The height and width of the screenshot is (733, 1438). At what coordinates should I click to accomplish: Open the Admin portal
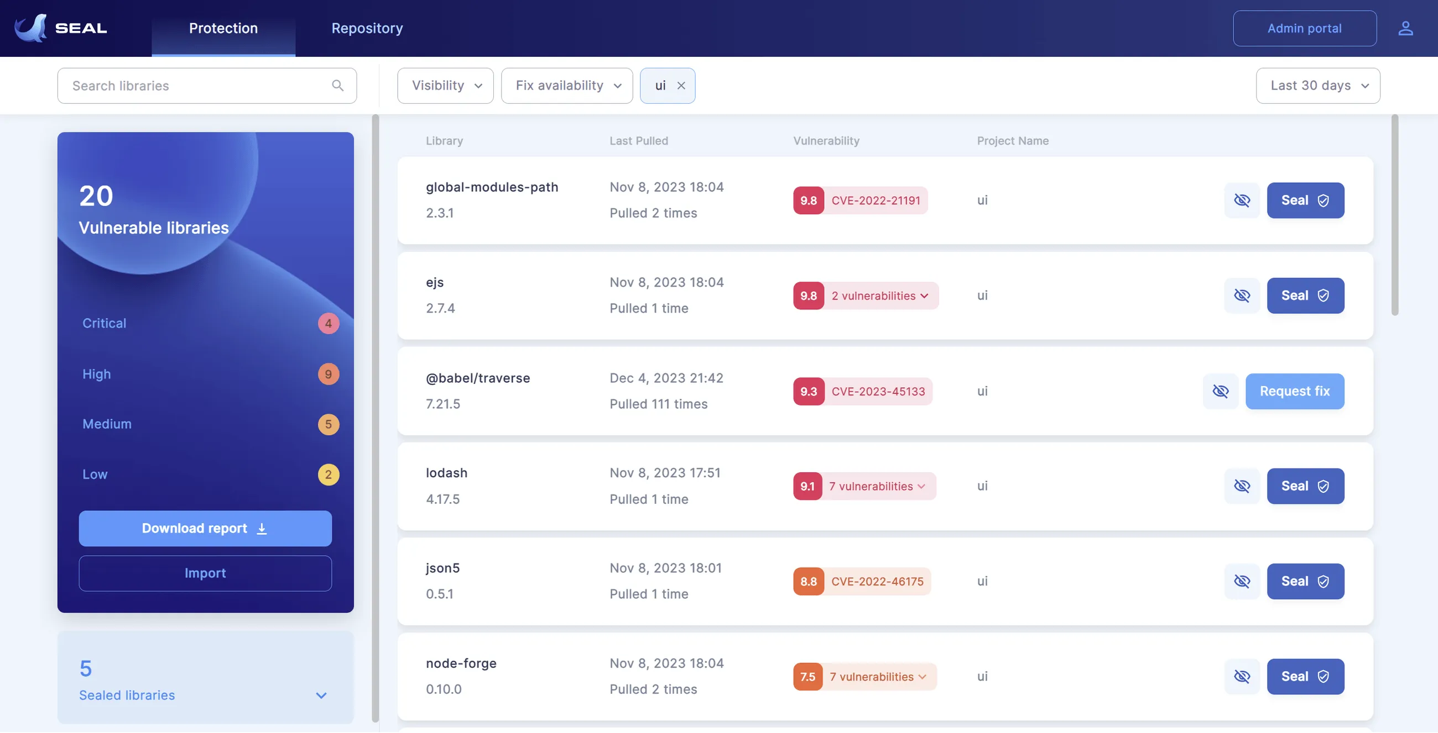(x=1305, y=28)
